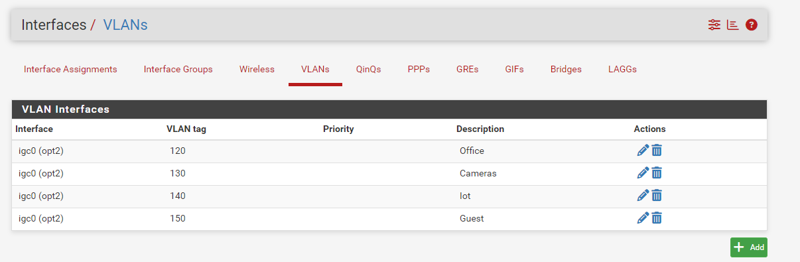Screen dimensions: 800x262
Task: Delete the Office VLAN with trash icon
Action: pos(657,151)
